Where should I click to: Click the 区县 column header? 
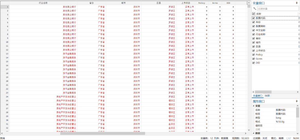point(159,3)
